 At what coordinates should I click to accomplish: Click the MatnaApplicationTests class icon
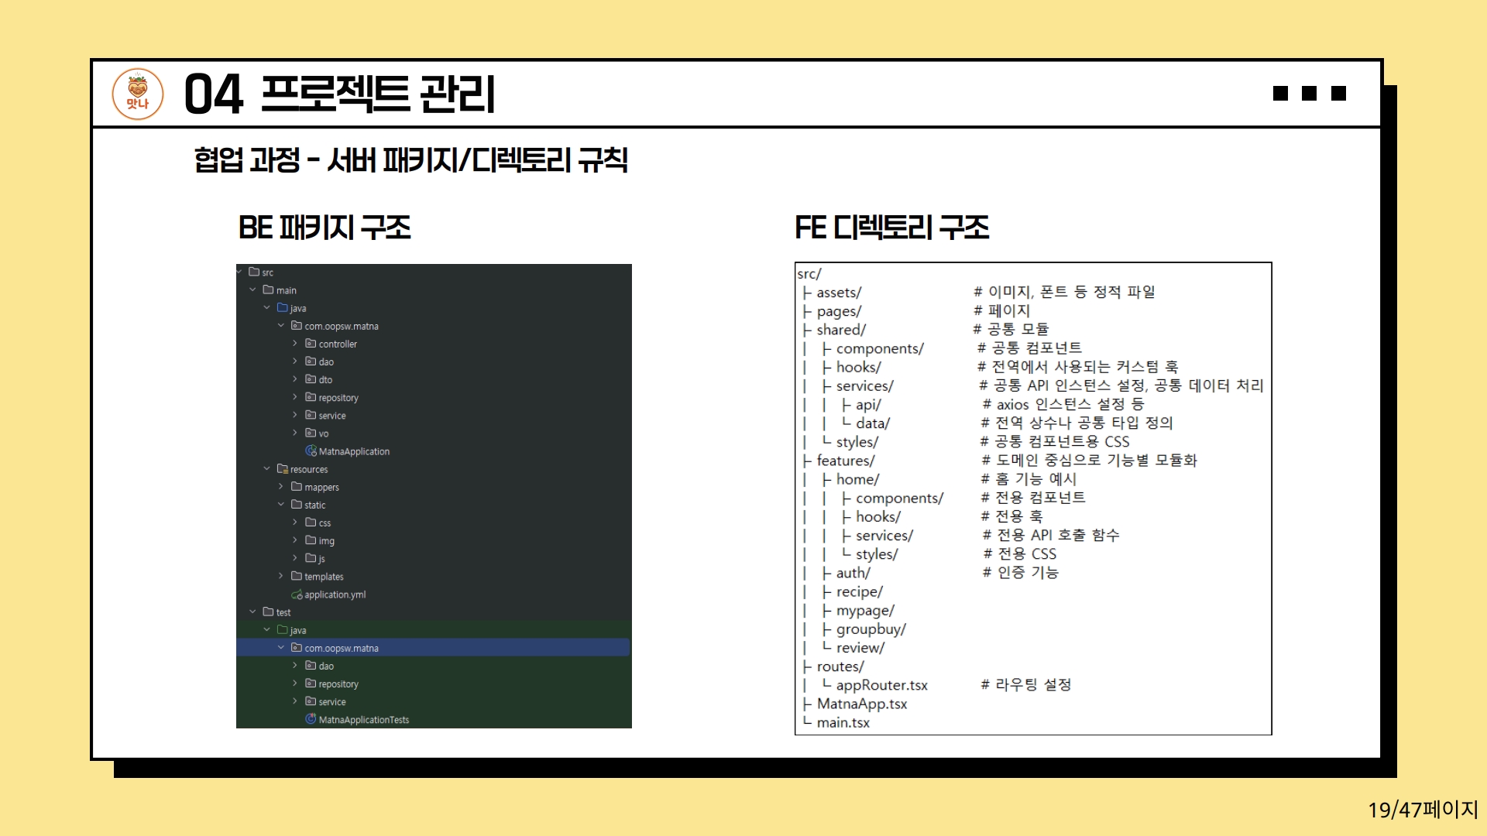tap(311, 719)
